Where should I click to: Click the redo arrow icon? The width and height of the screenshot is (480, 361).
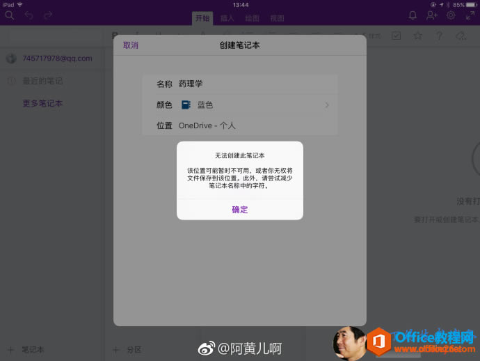coord(48,15)
